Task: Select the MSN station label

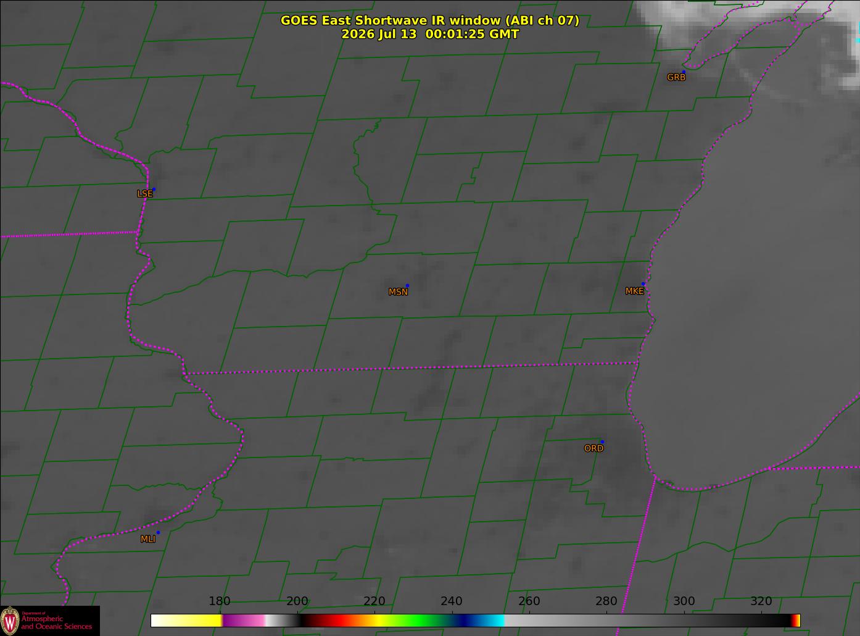Action: click(x=398, y=292)
